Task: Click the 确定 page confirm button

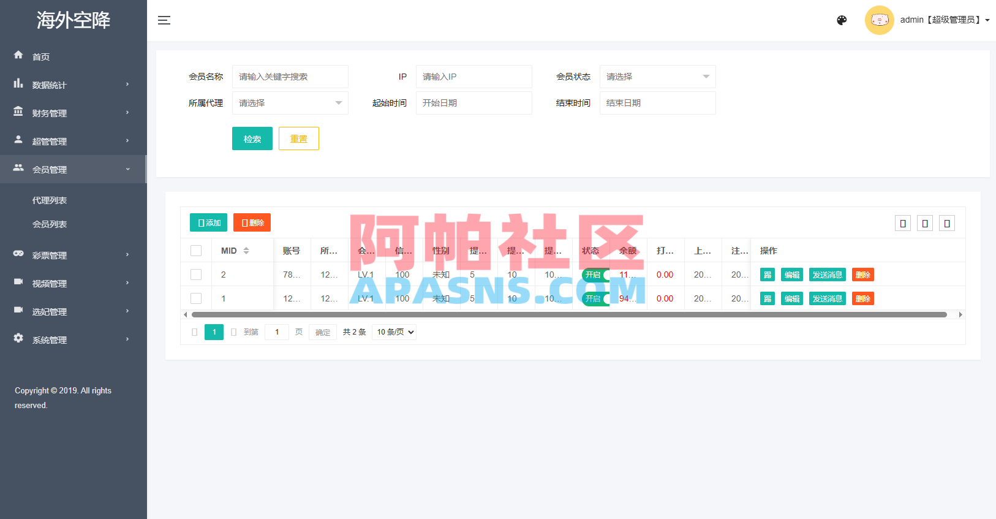Action: point(323,332)
